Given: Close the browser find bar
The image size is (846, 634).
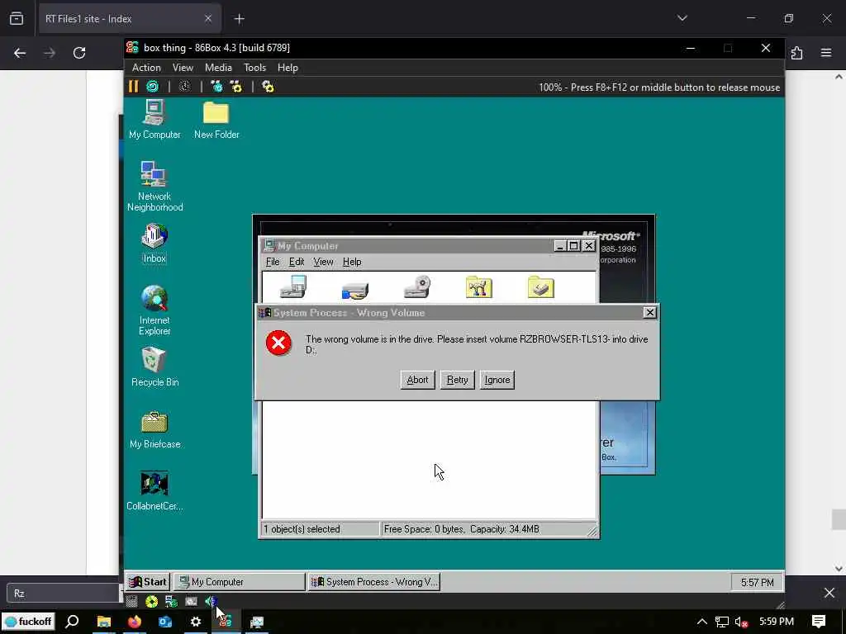Looking at the screenshot, I should tap(829, 593).
